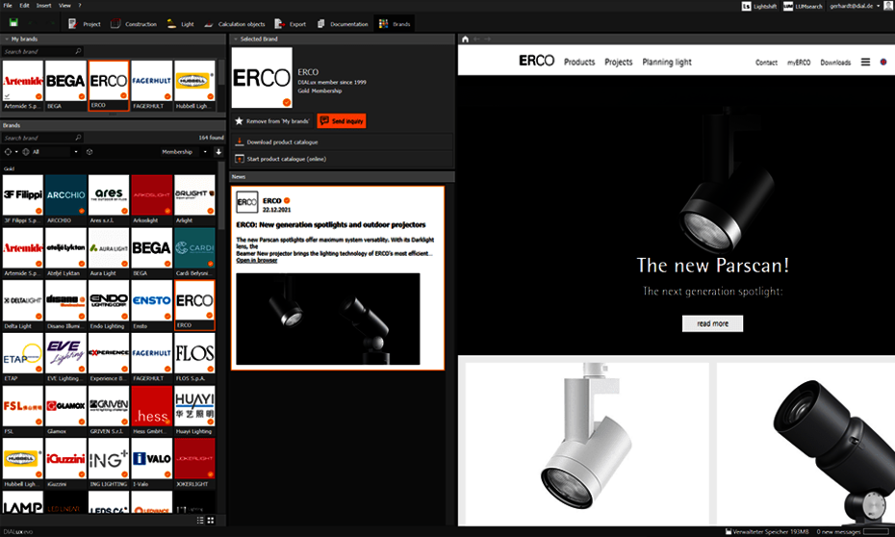Click the browser home icon
Viewport: 895px width, 537px height.
(466, 39)
